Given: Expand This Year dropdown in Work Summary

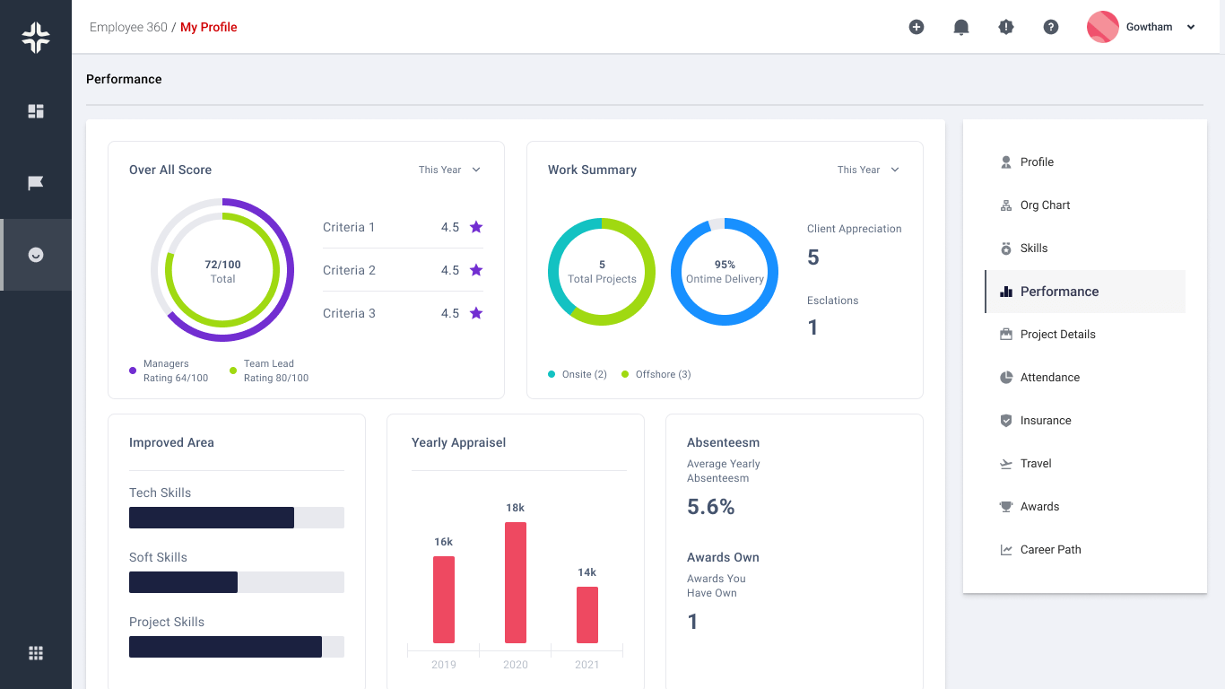Looking at the screenshot, I should tap(868, 170).
